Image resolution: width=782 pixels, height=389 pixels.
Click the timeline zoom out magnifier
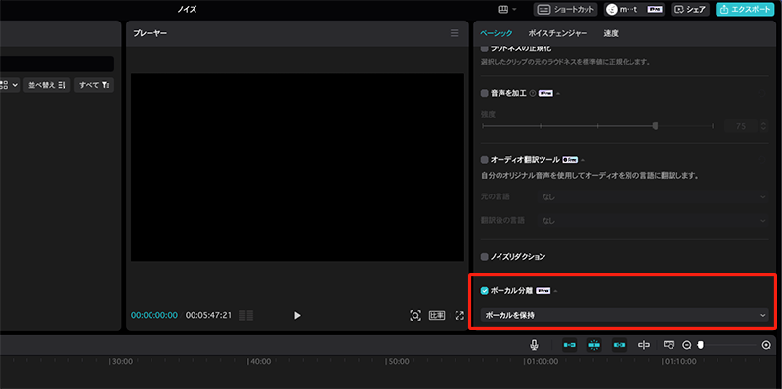tap(687, 345)
